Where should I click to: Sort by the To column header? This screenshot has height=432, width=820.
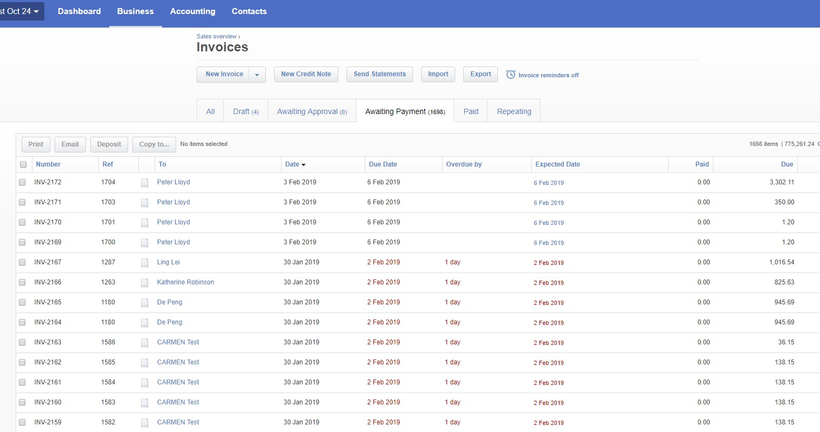click(162, 164)
